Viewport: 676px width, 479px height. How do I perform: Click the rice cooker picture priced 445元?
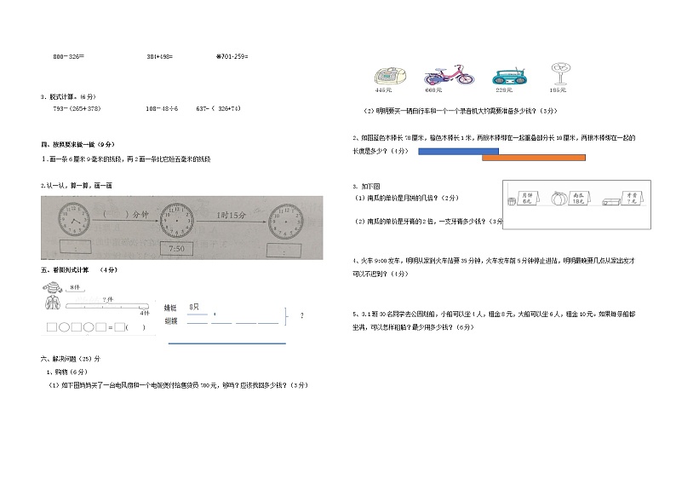(389, 76)
